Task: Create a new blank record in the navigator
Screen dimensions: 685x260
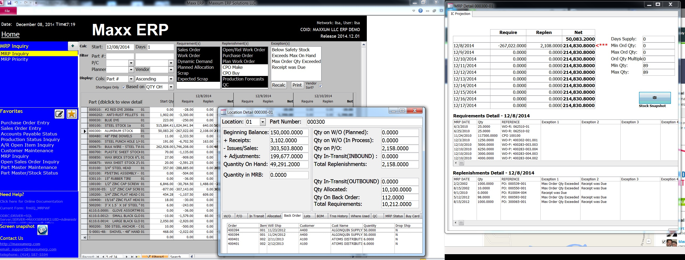Action: pos(138,257)
